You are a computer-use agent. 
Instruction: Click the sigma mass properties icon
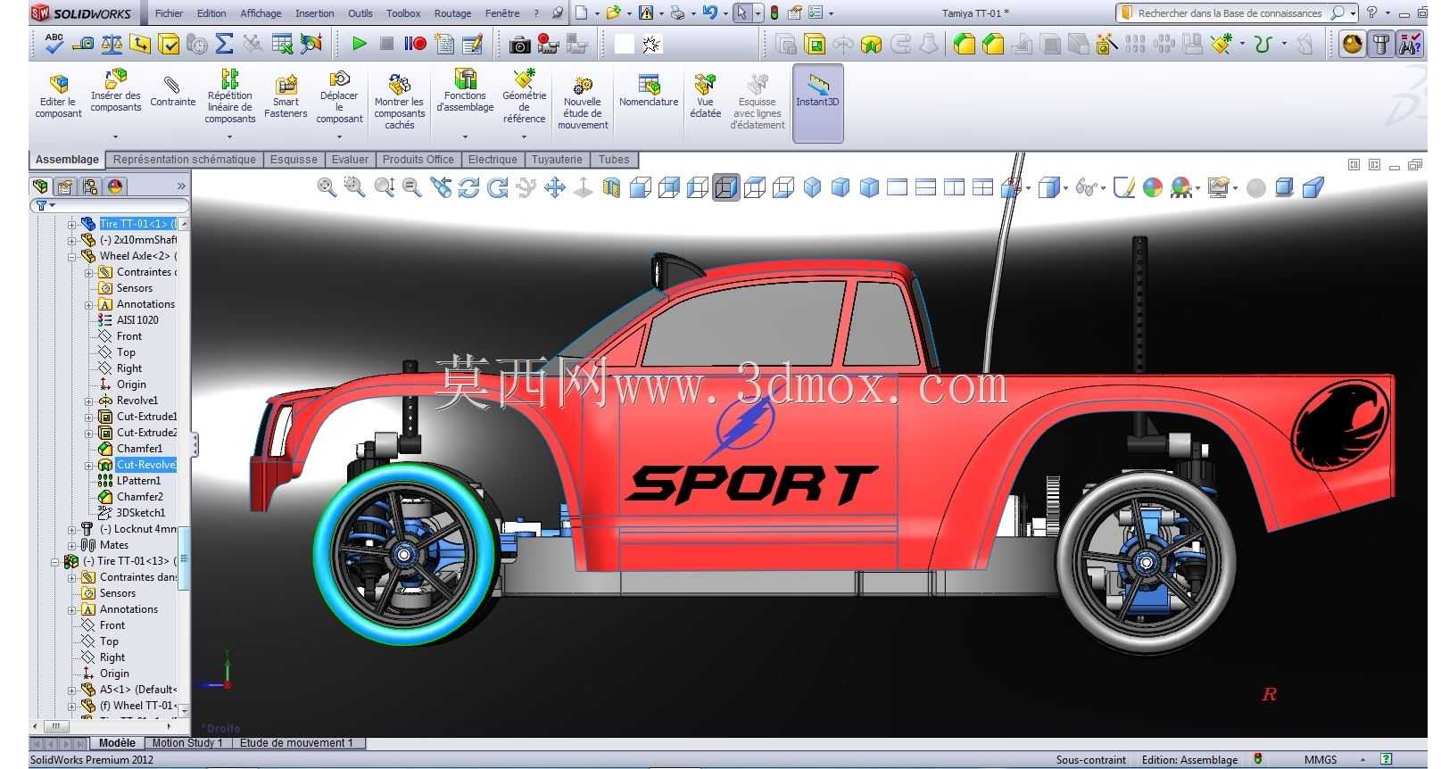[x=224, y=44]
